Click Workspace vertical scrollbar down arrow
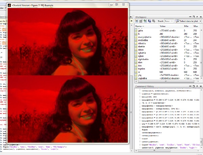The image size is (203, 155). pos(201,78)
